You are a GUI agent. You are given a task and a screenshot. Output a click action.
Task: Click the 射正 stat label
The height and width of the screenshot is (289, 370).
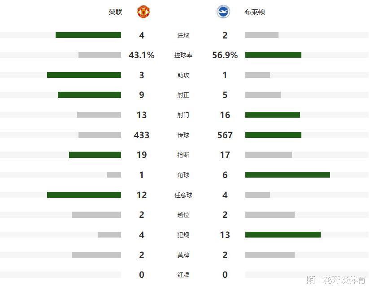tap(183, 95)
